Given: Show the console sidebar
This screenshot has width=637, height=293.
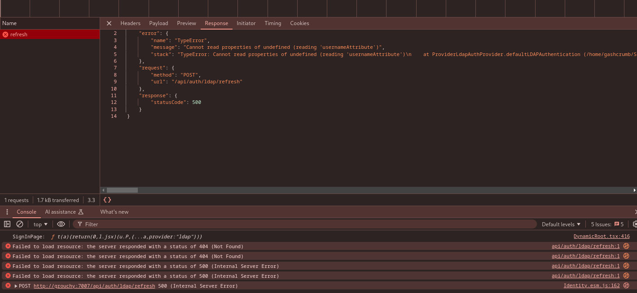Looking at the screenshot, I should click(x=7, y=224).
